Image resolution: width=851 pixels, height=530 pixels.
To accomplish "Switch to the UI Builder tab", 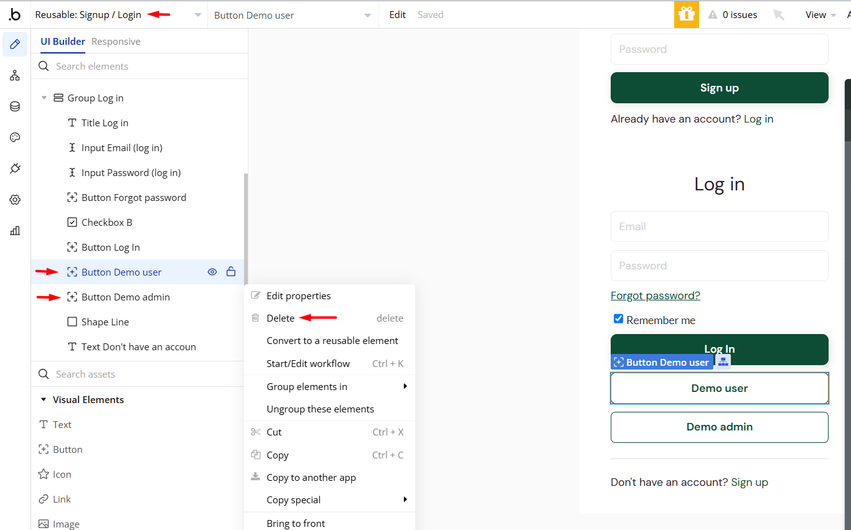I will coord(63,42).
